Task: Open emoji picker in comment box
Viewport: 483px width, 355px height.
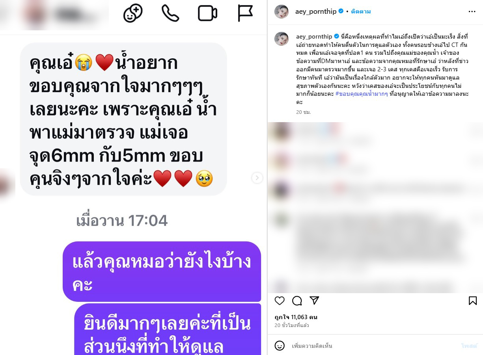Action: coord(280,346)
